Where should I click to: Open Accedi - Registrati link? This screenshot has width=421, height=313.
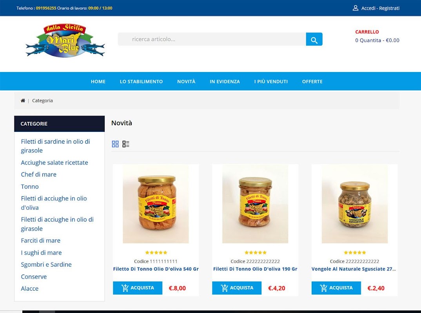click(380, 8)
